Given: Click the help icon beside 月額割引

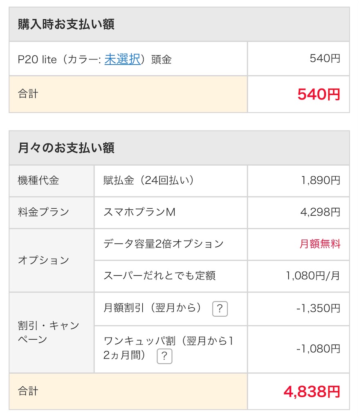Looking at the screenshot, I should [x=220, y=309].
